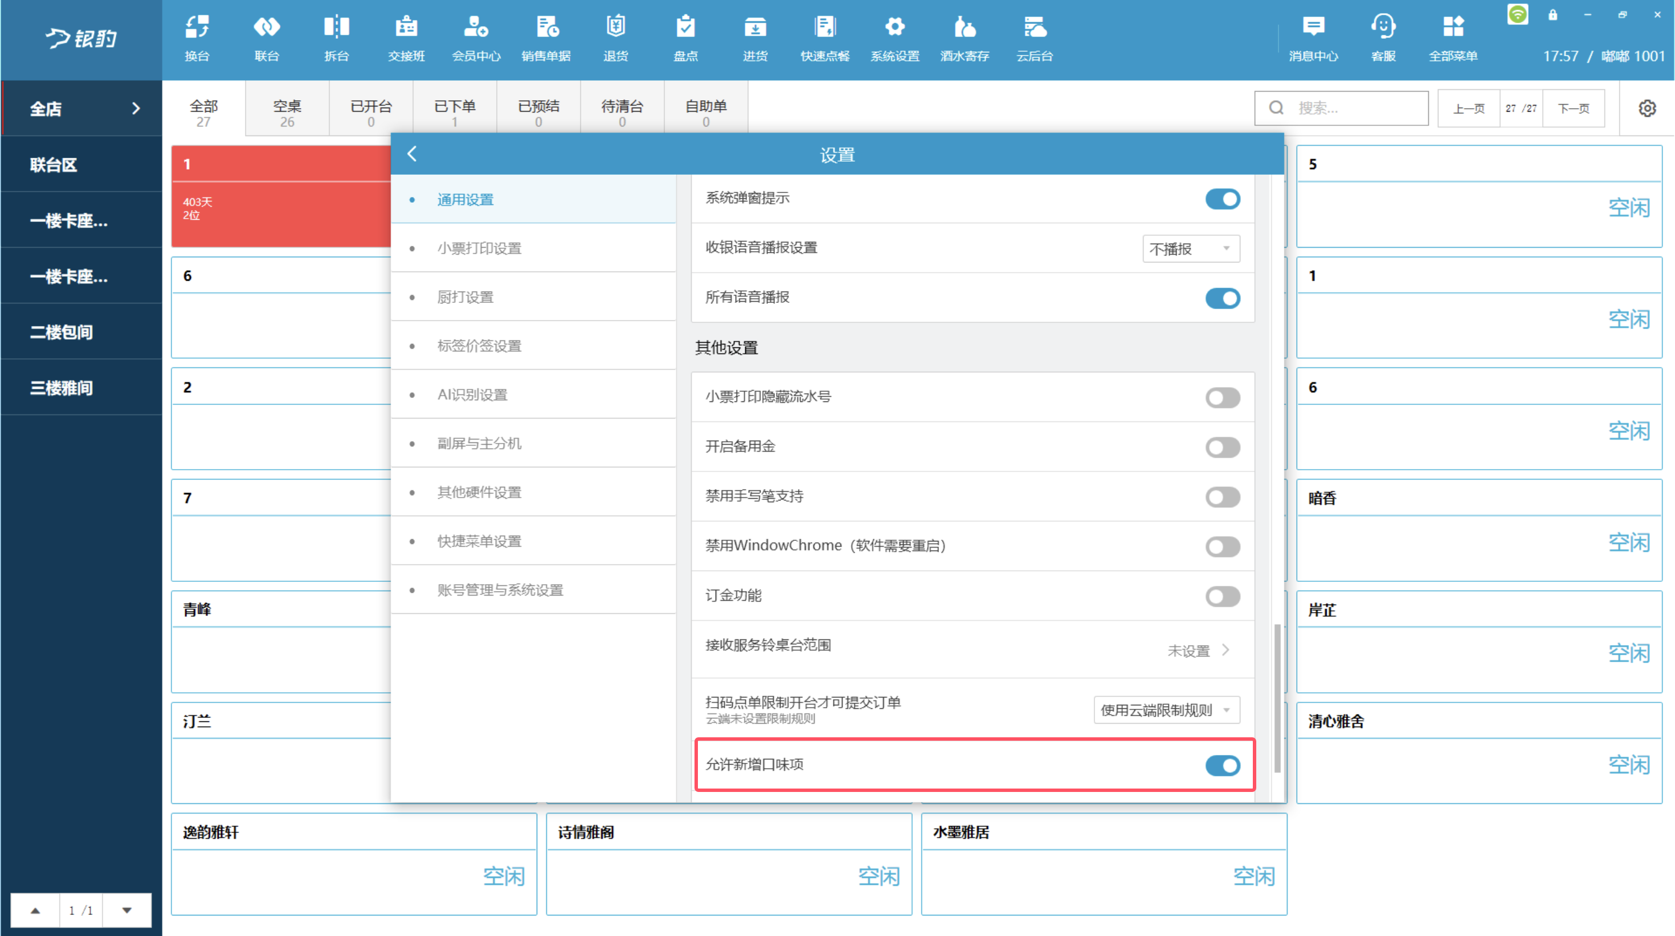Click the 下一页 next page button
Viewport: 1675px width, 936px height.
(x=1573, y=109)
